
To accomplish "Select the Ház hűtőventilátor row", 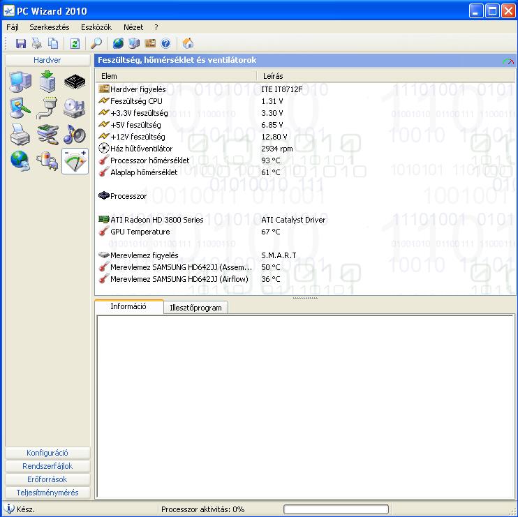I will (x=305, y=149).
